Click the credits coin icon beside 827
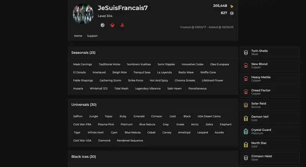 coord(232,13)
